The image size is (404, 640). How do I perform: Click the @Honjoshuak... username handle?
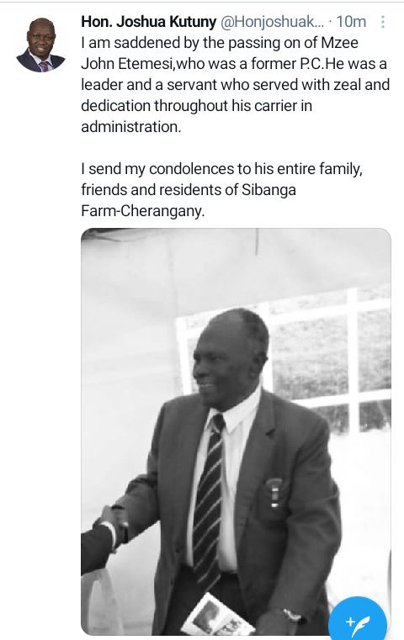[x=273, y=22]
